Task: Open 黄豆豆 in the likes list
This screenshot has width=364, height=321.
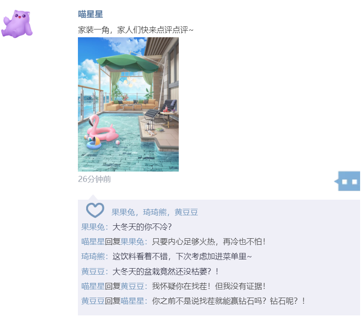Action: coord(186,212)
